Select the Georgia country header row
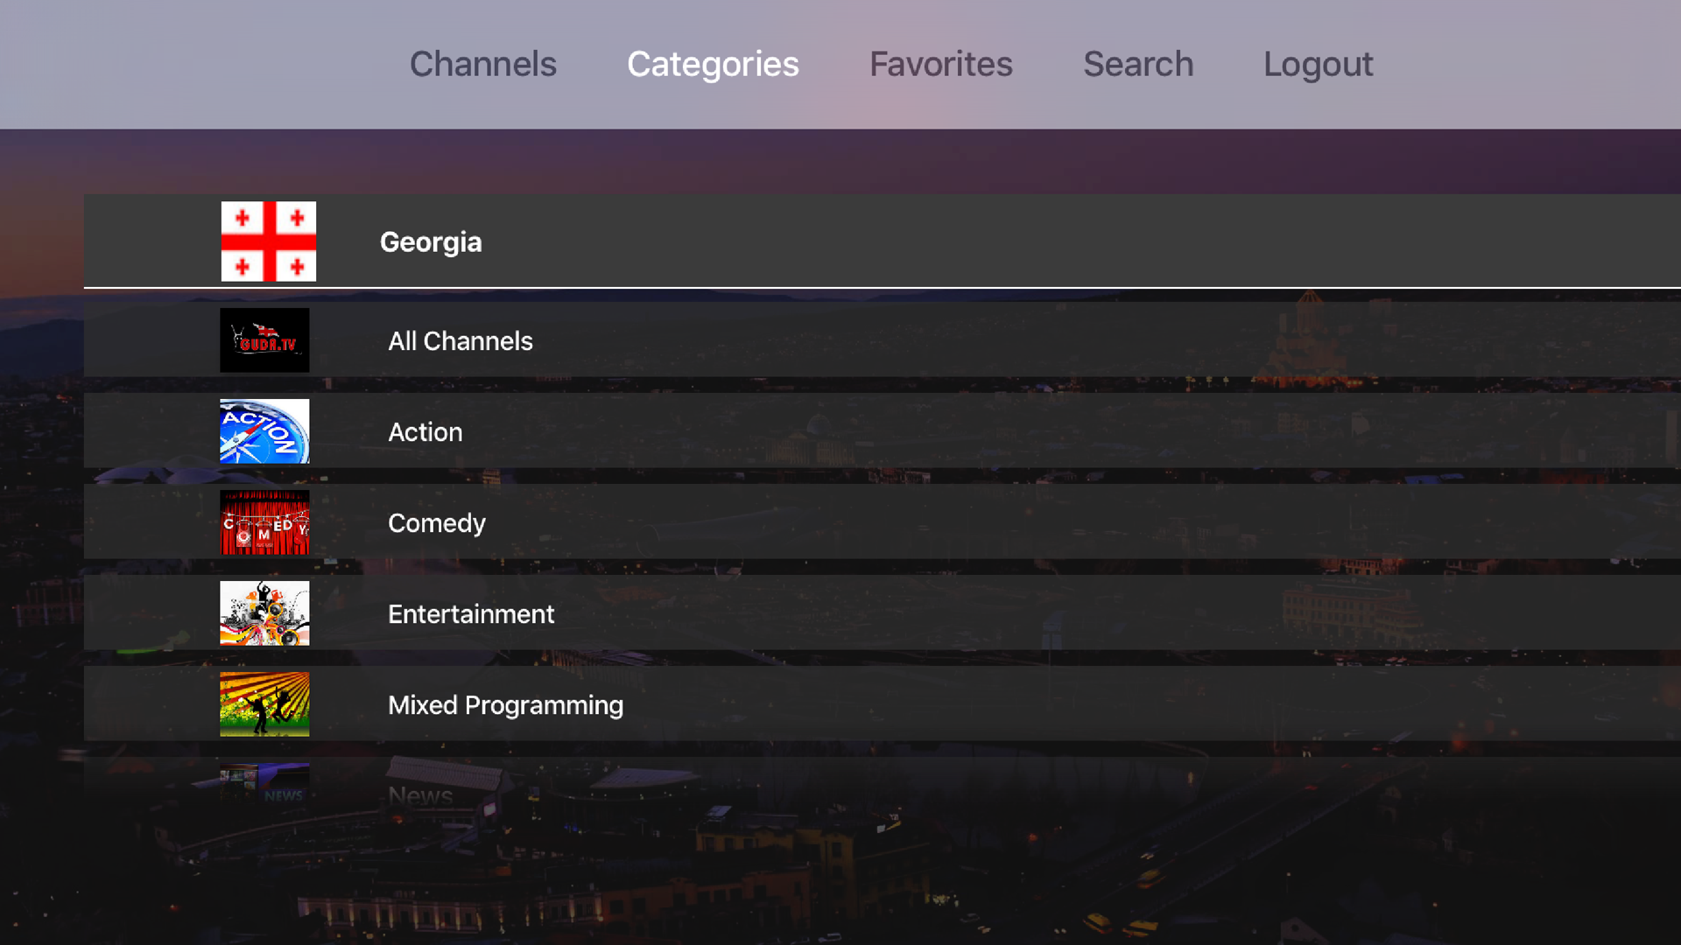 tap(883, 241)
